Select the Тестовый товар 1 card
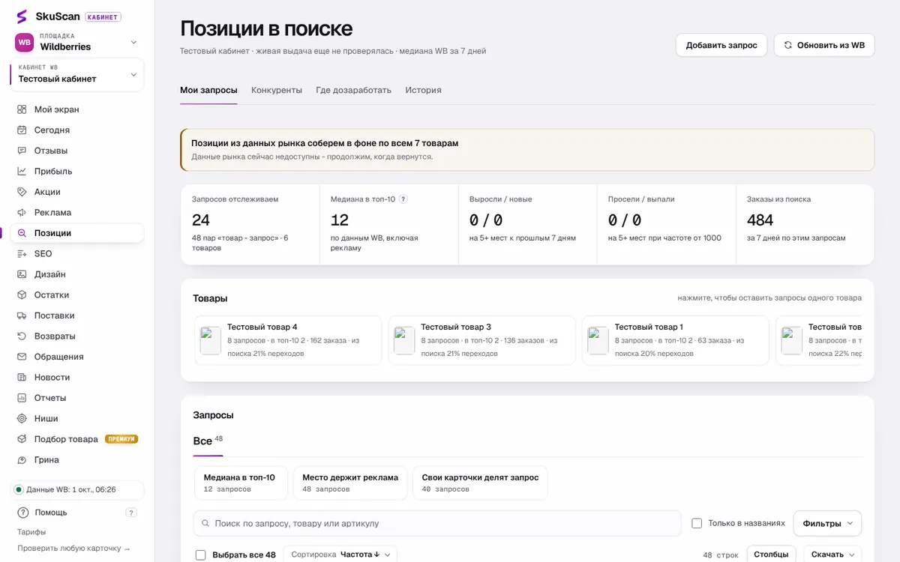The width and height of the screenshot is (900, 562). click(675, 340)
